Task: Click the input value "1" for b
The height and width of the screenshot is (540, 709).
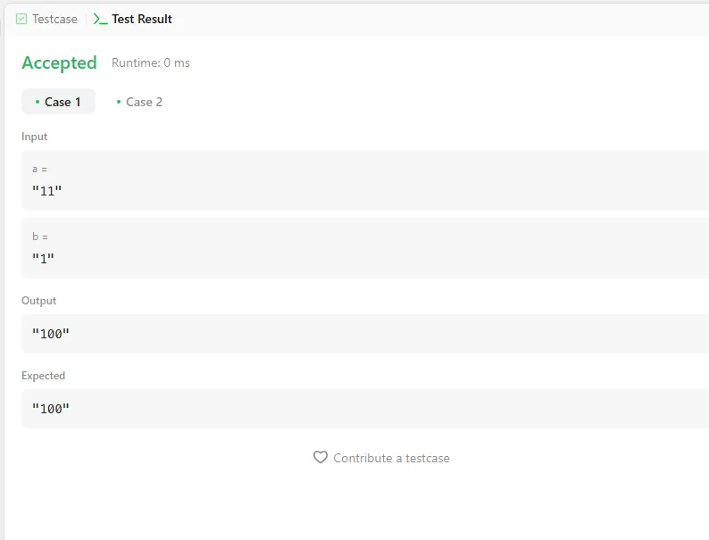Action: (x=43, y=258)
